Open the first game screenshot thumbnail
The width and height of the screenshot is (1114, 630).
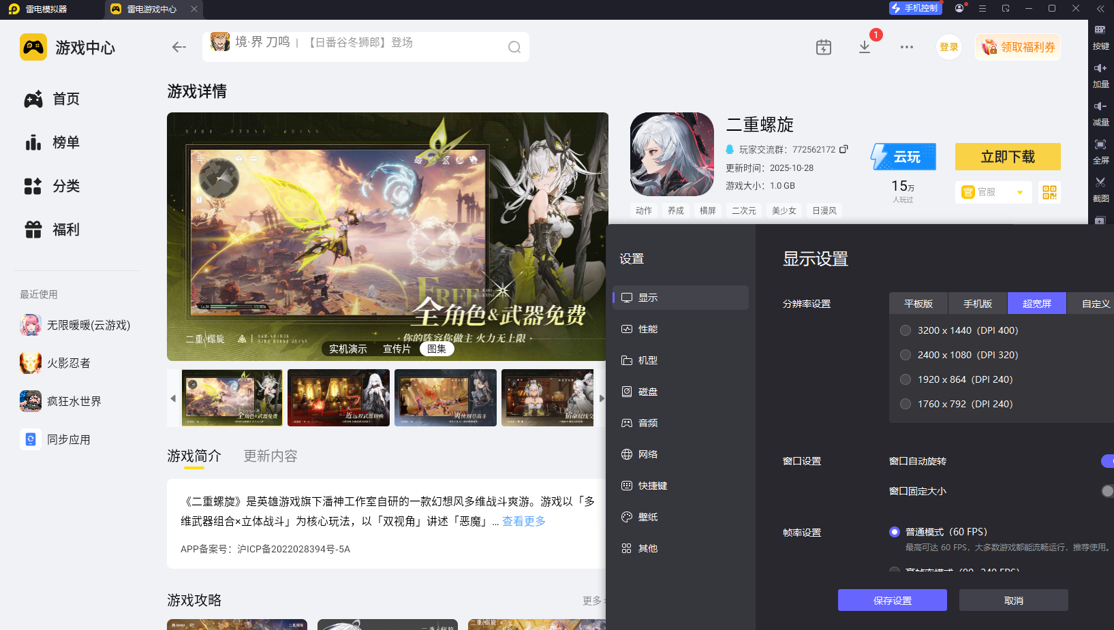coord(232,398)
